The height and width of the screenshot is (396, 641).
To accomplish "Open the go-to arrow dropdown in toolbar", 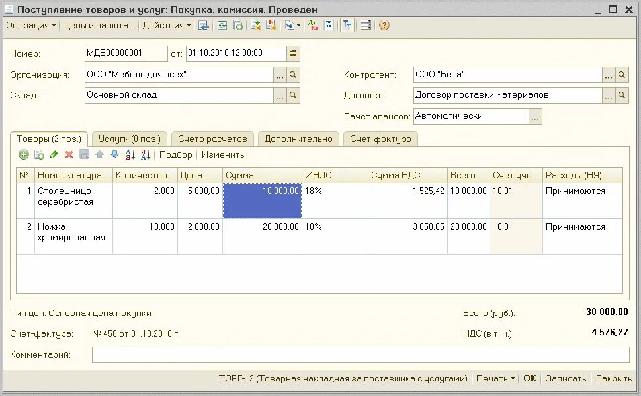I will (292, 25).
